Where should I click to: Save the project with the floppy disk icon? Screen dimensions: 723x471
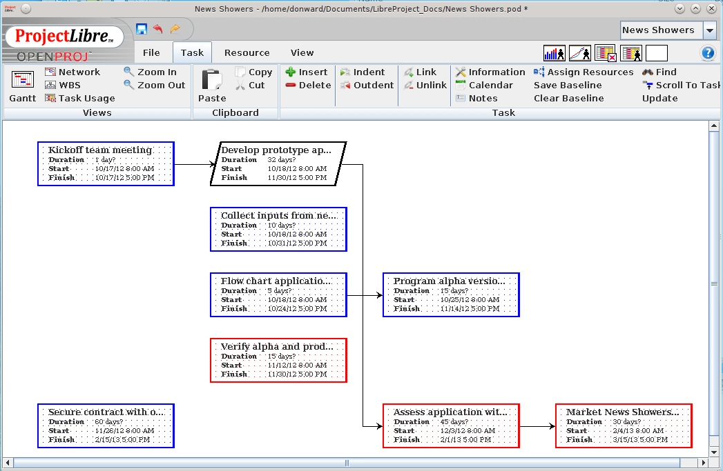tap(142, 29)
